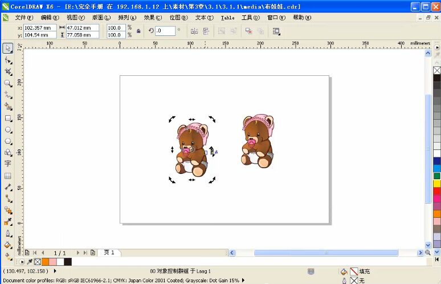This screenshot has height=284, width=441.
Task: Pick the no-color X swatch in palette
Action: (x=437, y=70)
